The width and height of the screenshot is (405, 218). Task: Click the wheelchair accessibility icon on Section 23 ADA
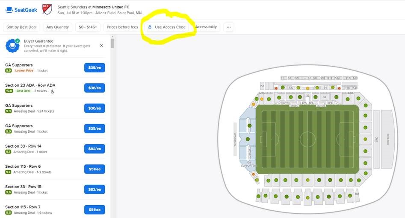pyautogui.click(x=53, y=91)
